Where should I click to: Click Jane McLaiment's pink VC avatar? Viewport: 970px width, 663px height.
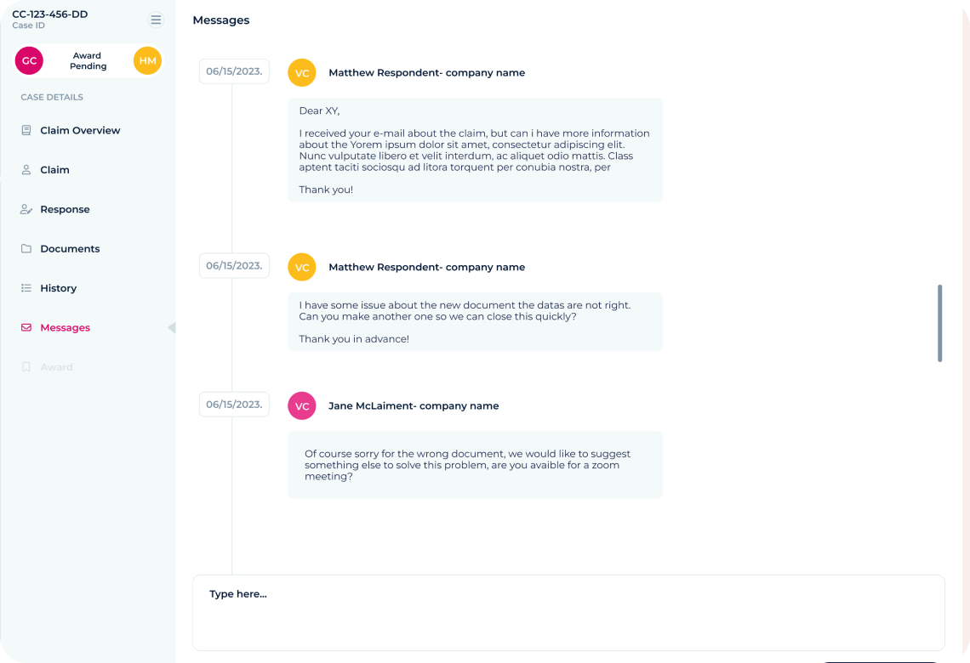tap(302, 406)
